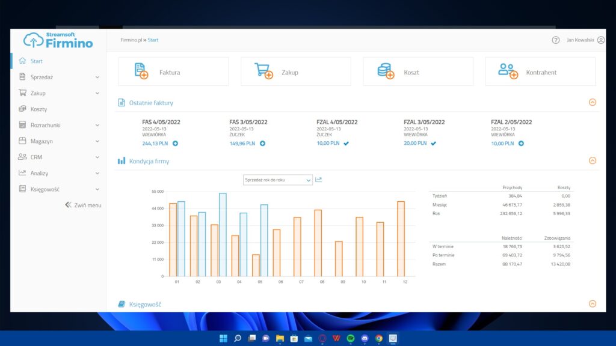The width and height of the screenshot is (616, 346).
Task: Expand the Księgowość sidebar submenu chevron
Action: coord(97,189)
